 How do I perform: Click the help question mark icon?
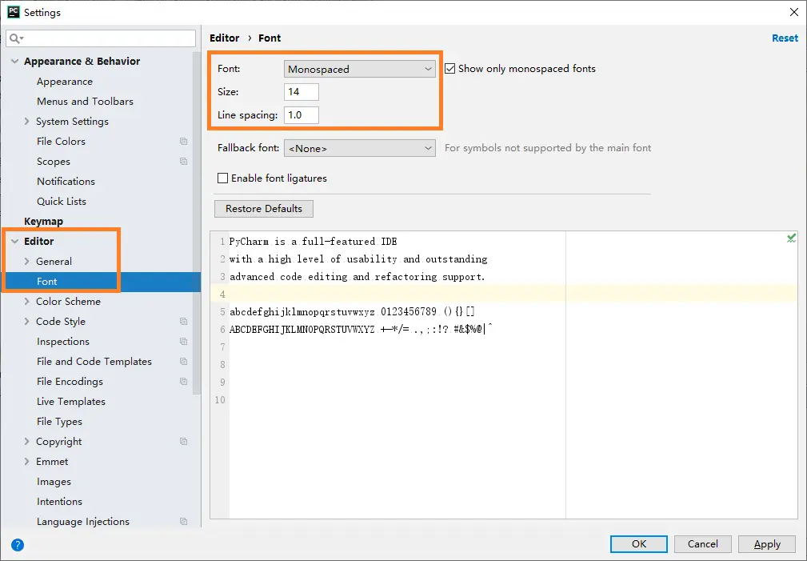click(18, 544)
